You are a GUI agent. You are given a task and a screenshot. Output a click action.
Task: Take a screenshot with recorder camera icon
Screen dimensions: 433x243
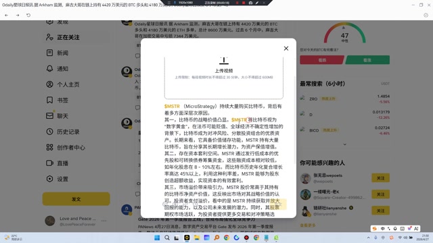(x=250, y=3)
